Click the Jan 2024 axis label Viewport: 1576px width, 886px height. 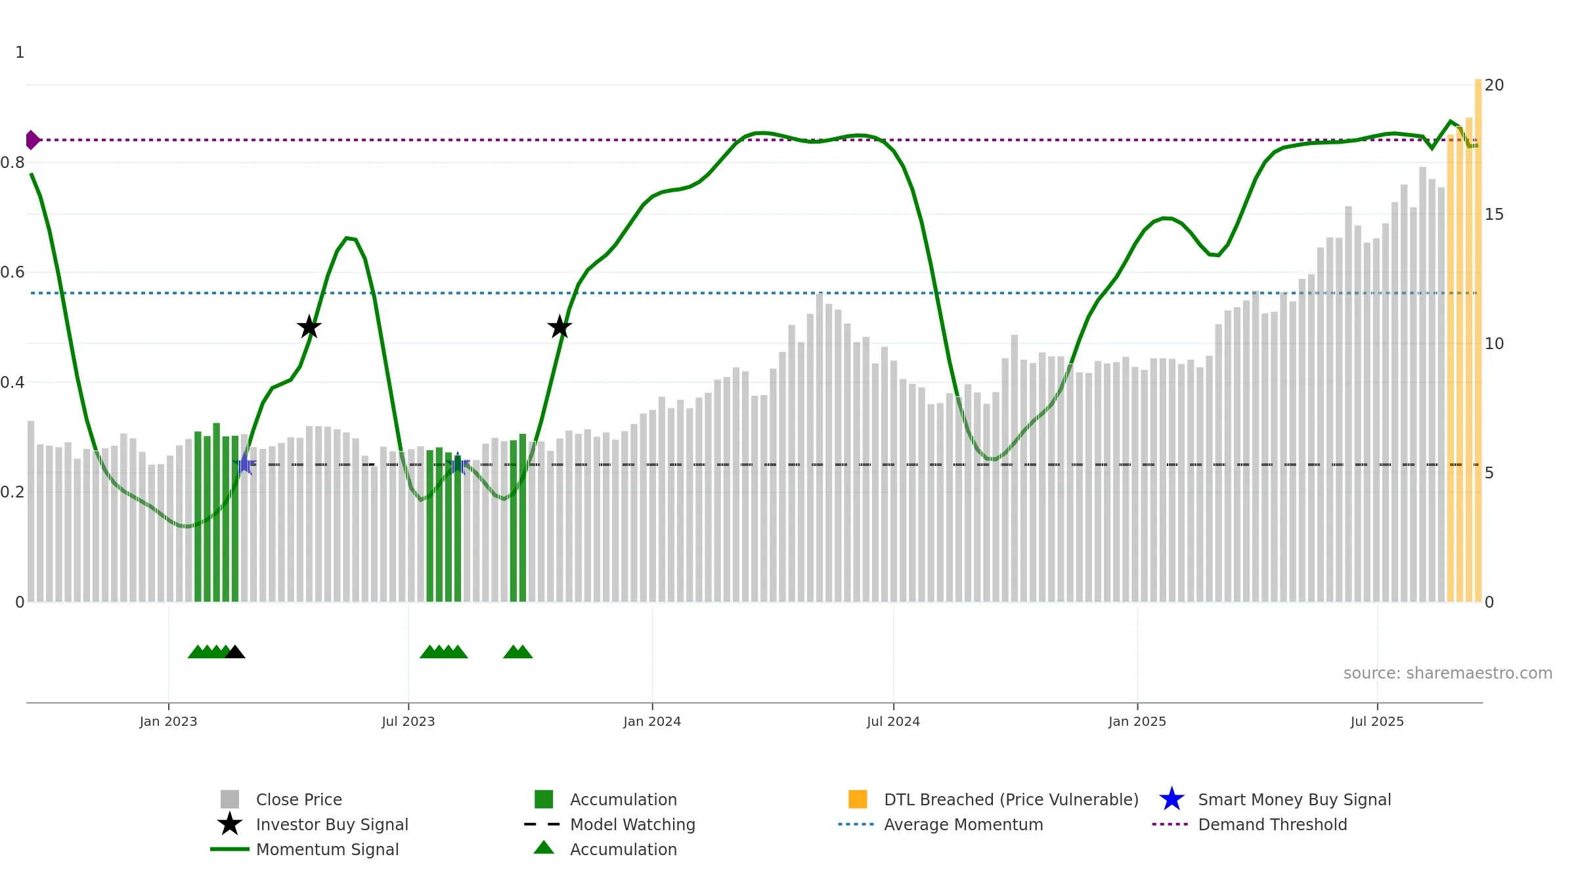(x=652, y=722)
